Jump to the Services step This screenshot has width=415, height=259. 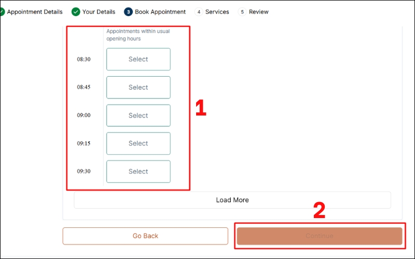217,11
